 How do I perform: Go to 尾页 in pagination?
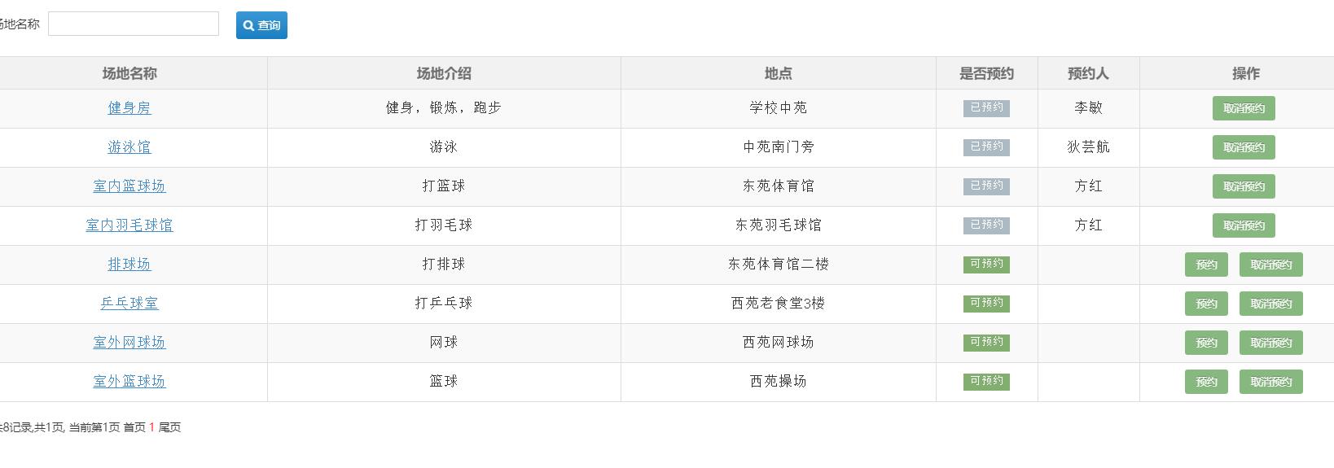click(169, 427)
